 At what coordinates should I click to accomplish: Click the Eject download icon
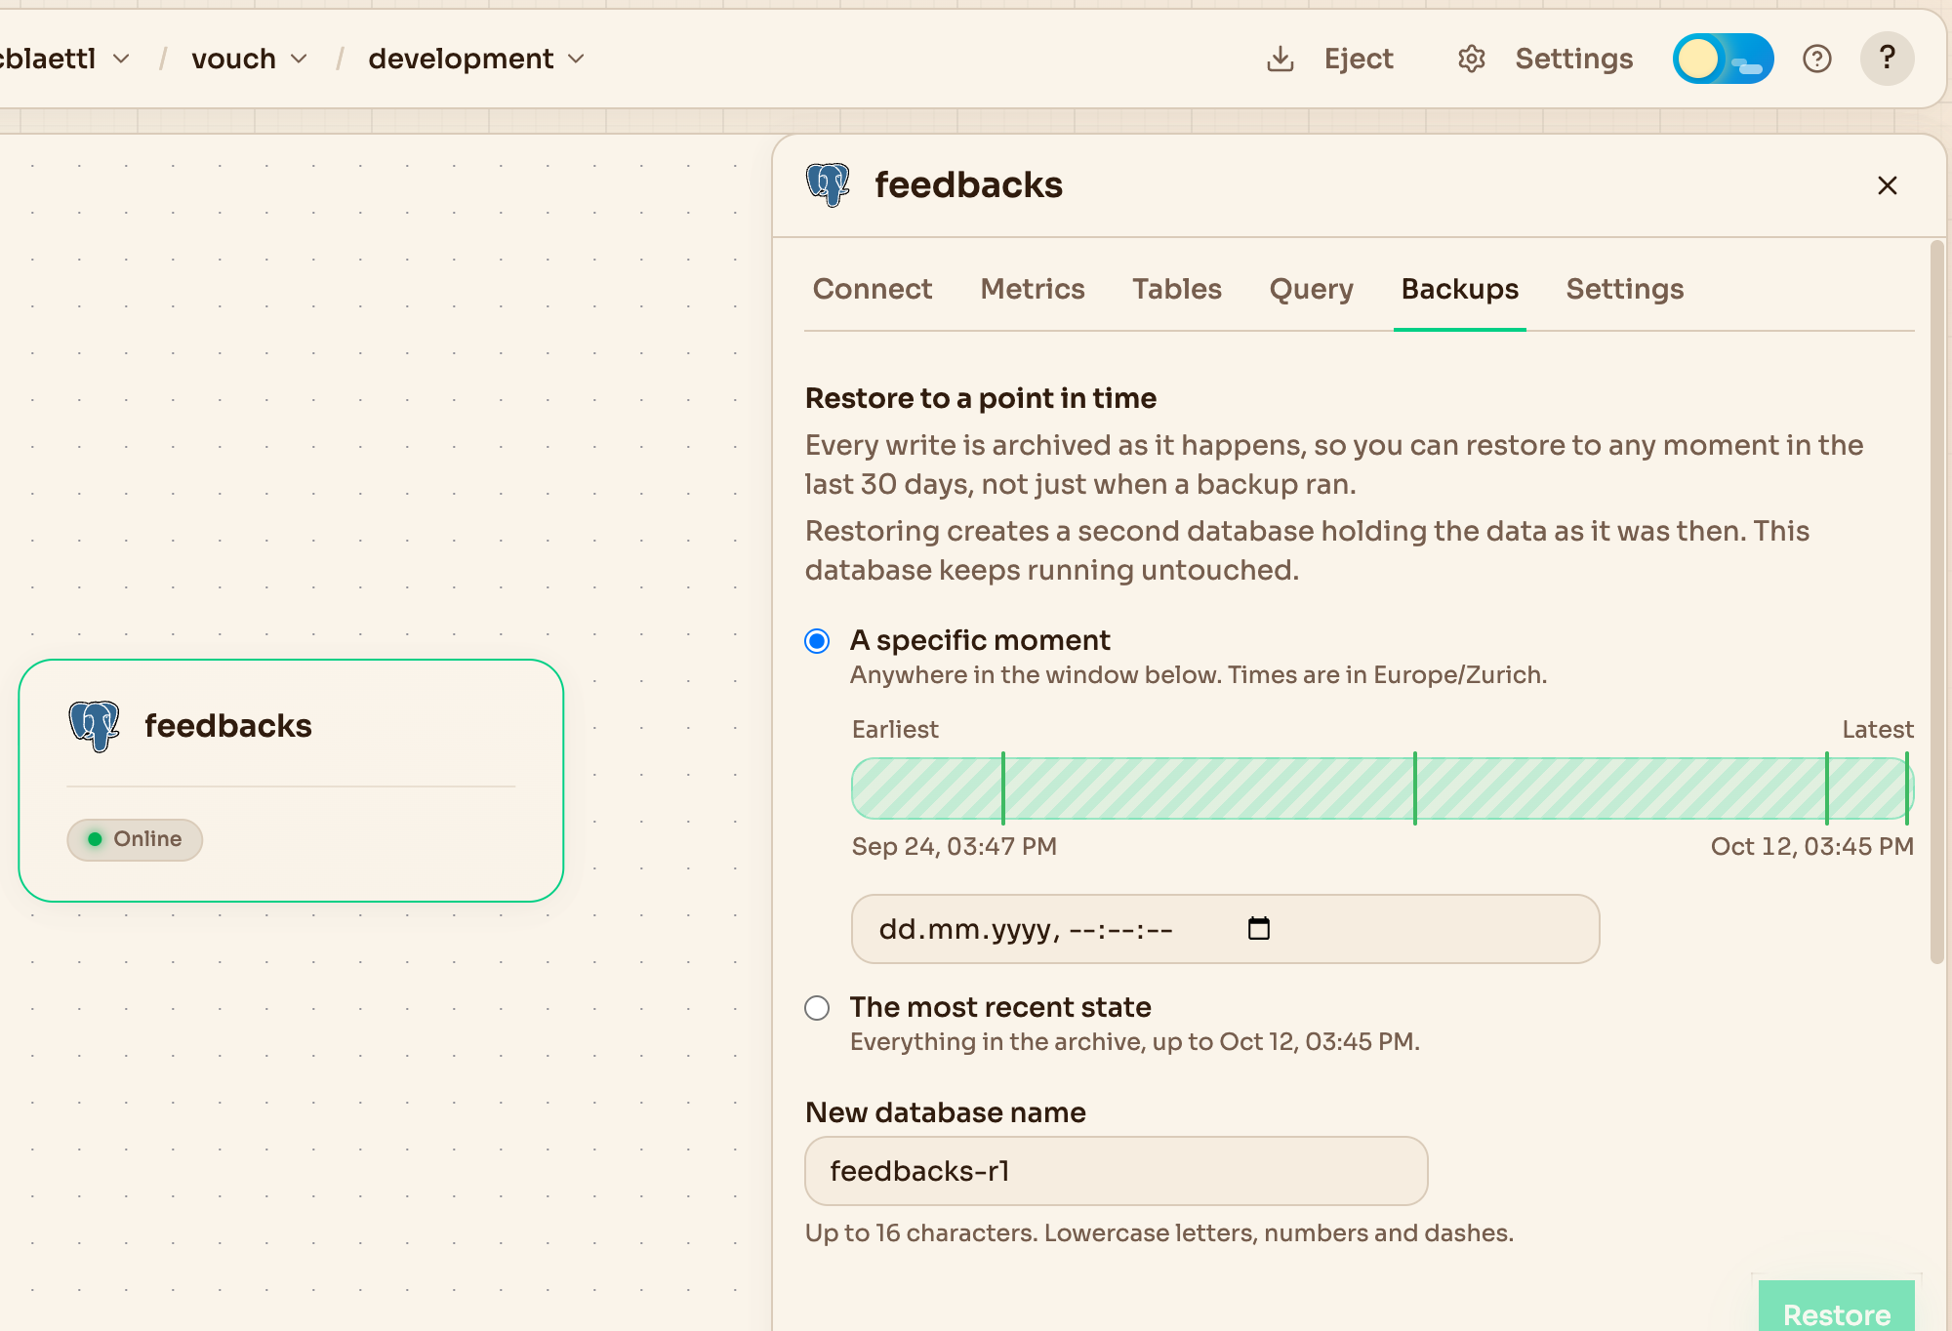pos(1280,59)
